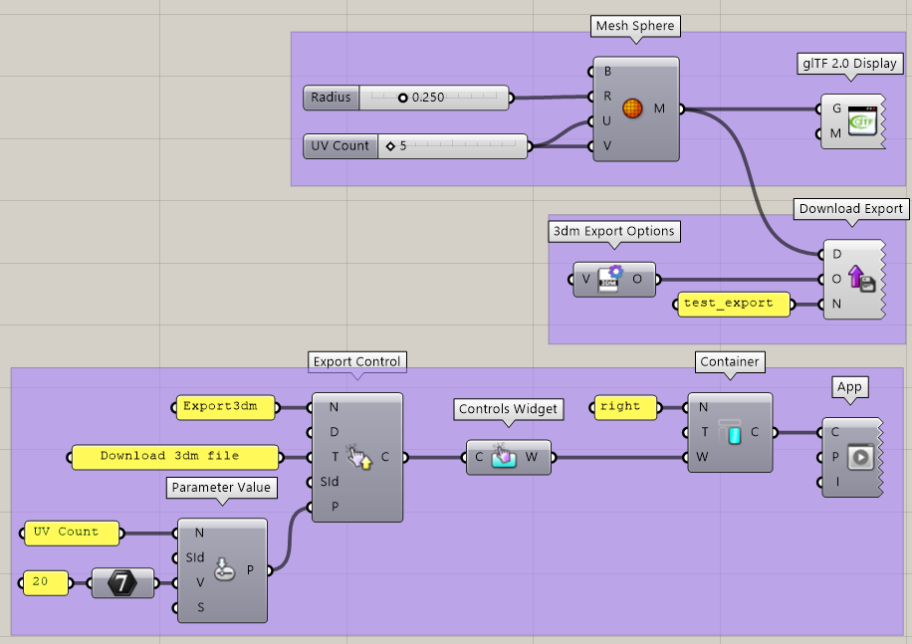Select the Mesh Sphere component icon
The width and height of the screenshot is (912, 644).
click(634, 107)
